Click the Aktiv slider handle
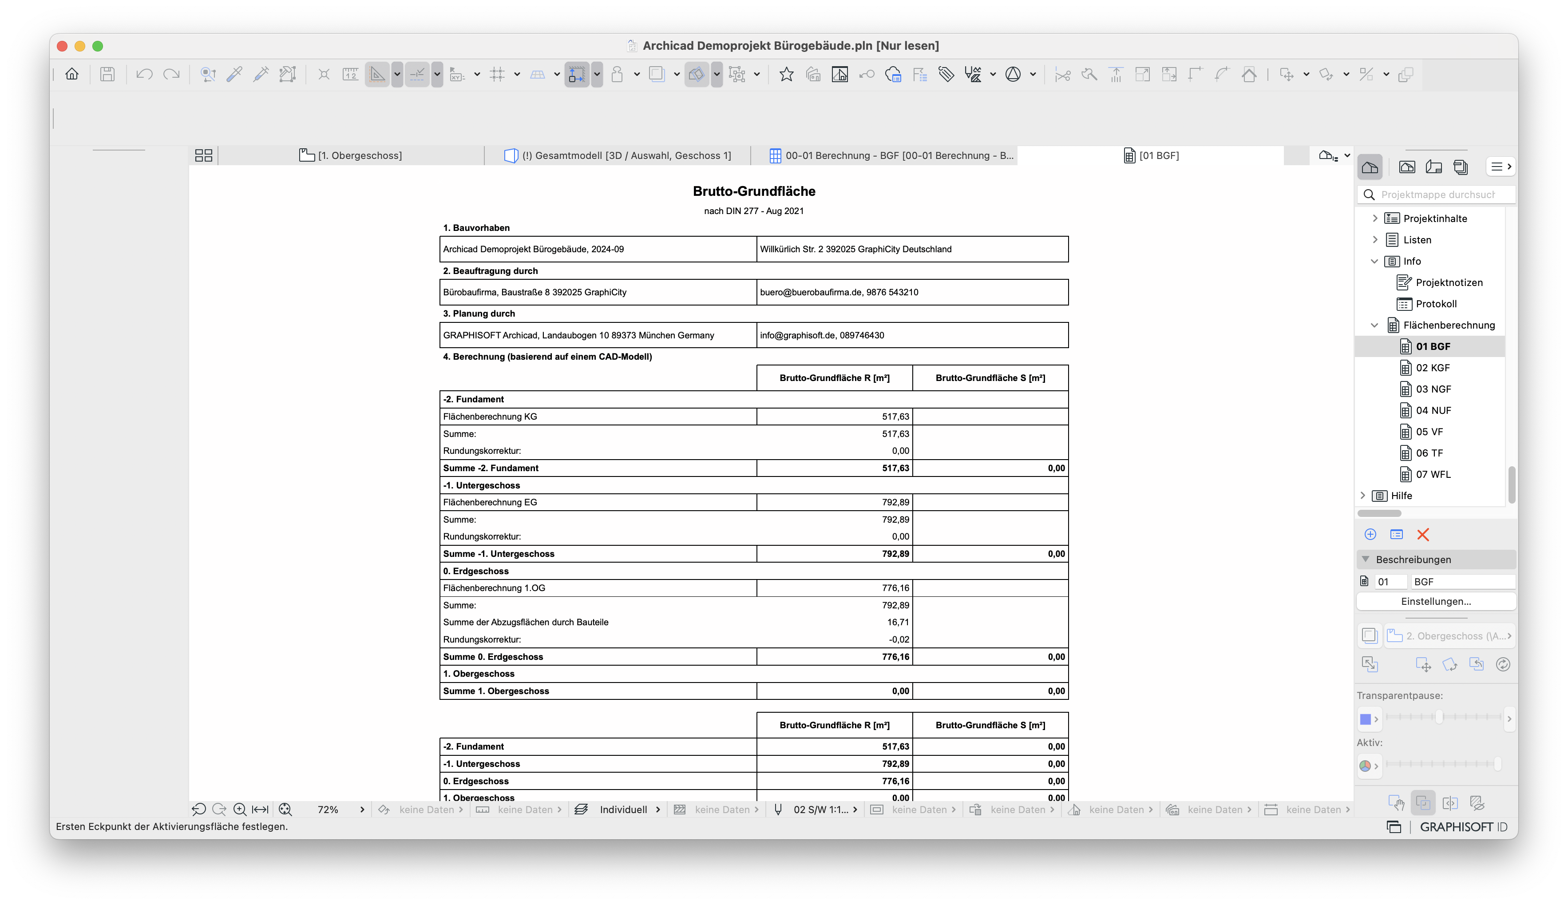The width and height of the screenshot is (1568, 905). pyautogui.click(x=1497, y=764)
